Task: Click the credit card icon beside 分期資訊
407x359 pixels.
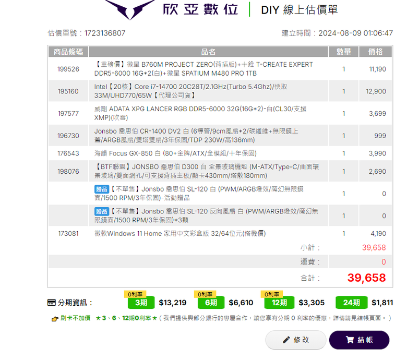Action: tap(51, 303)
